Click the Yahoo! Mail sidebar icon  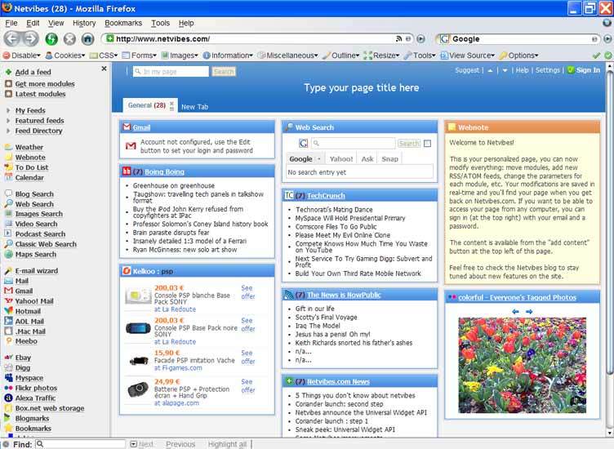click(8, 300)
